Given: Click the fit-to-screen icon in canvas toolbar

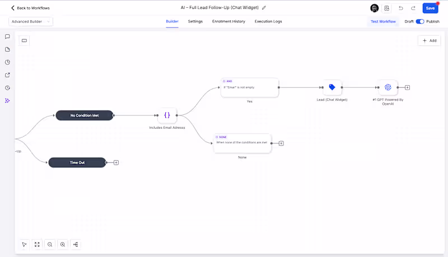Looking at the screenshot, I should (x=37, y=244).
